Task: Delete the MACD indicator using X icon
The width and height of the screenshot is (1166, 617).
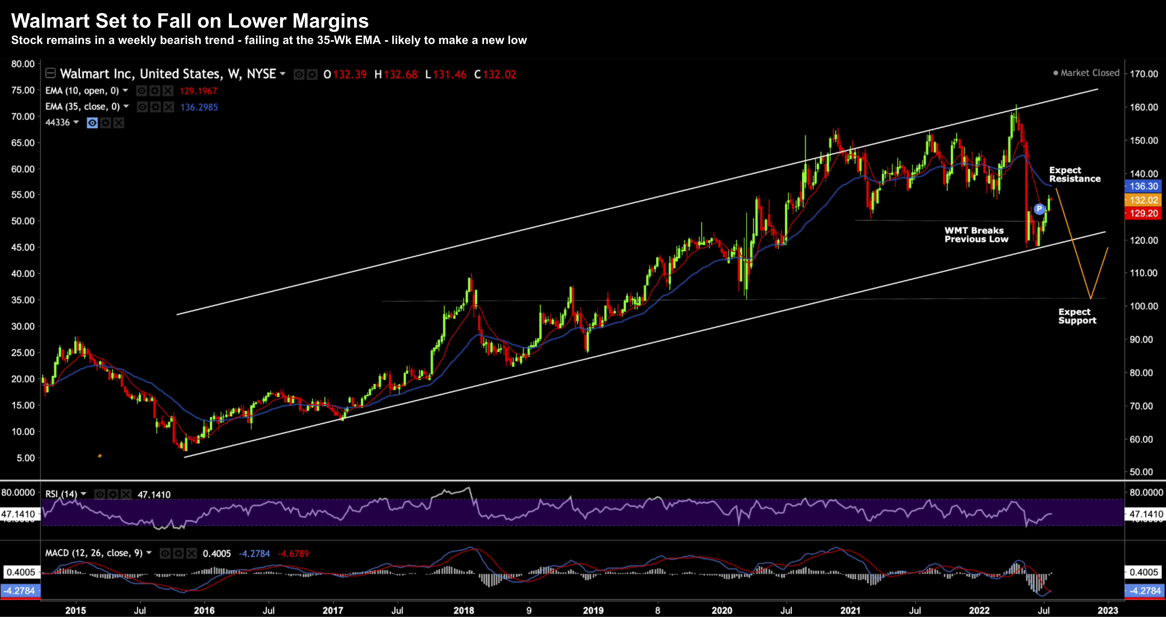Action: coord(192,553)
